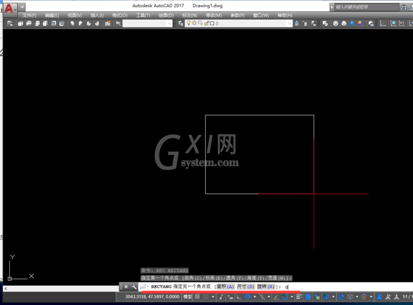Choose the 旋转(R) command option
Viewport: 413px width, 305px height.
(x=266, y=287)
